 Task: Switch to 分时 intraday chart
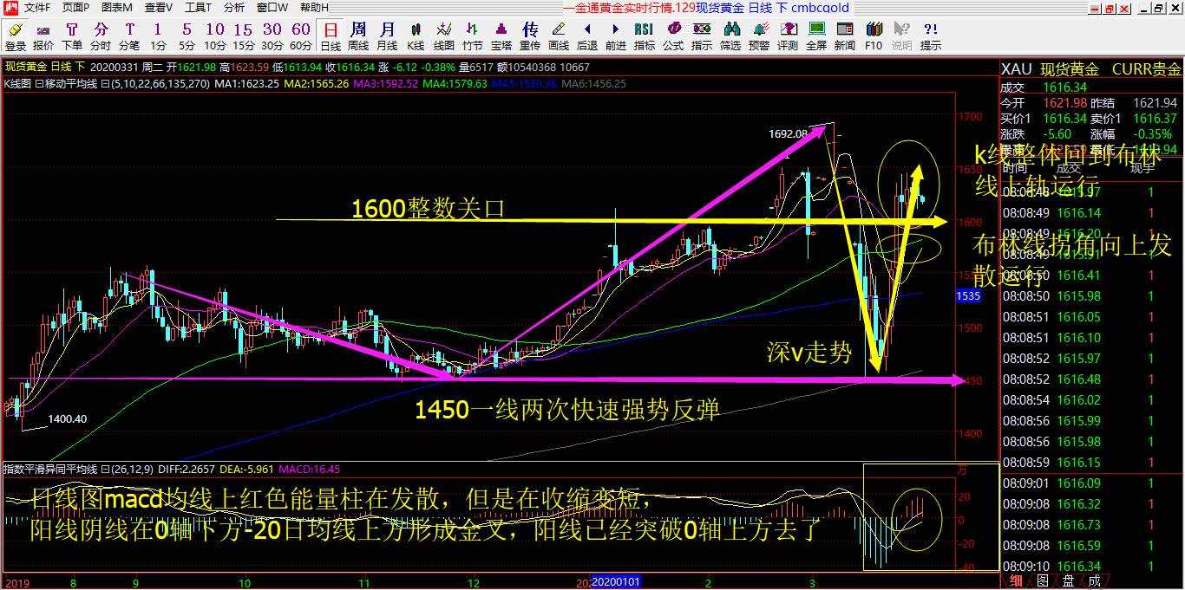[x=101, y=36]
